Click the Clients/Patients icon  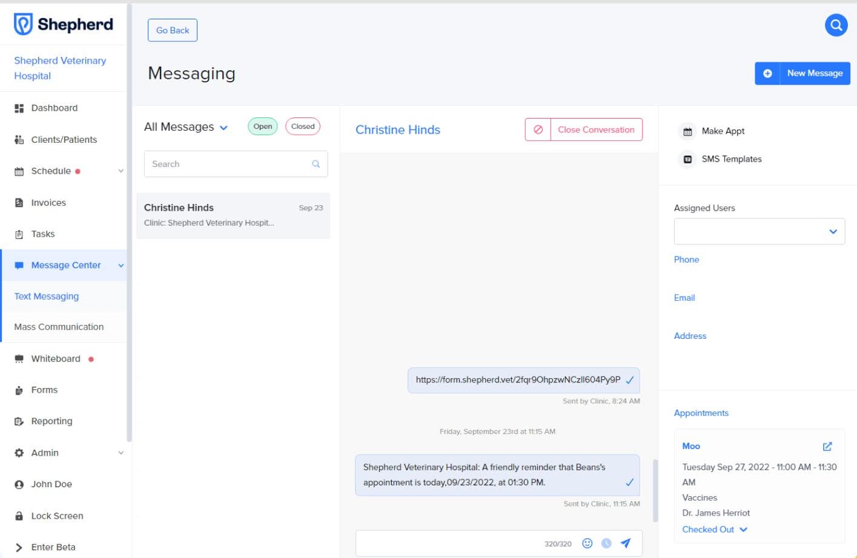click(x=19, y=140)
